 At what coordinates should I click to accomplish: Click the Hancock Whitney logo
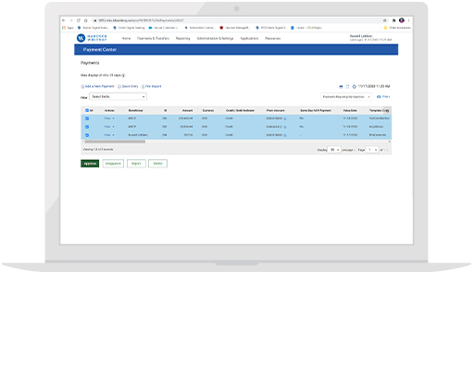click(92, 38)
